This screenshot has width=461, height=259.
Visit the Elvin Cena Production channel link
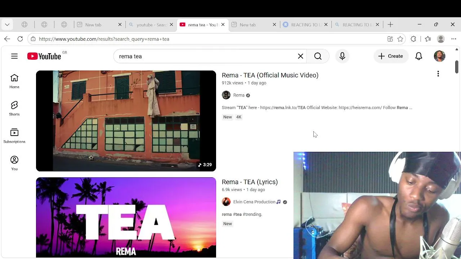(x=254, y=202)
